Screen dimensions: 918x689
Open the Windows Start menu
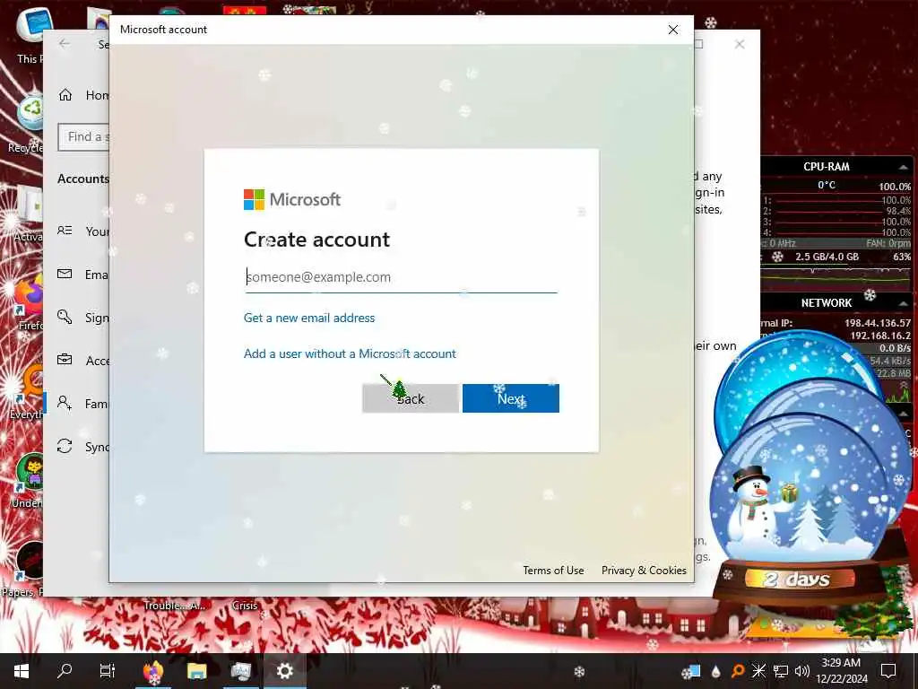tap(22, 671)
